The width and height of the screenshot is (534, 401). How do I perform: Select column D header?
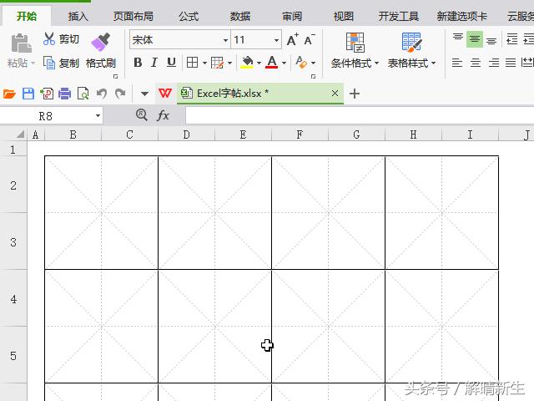click(186, 135)
